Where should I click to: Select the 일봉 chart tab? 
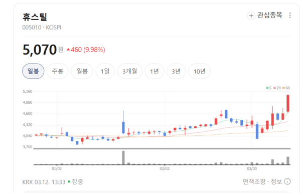[33, 71]
